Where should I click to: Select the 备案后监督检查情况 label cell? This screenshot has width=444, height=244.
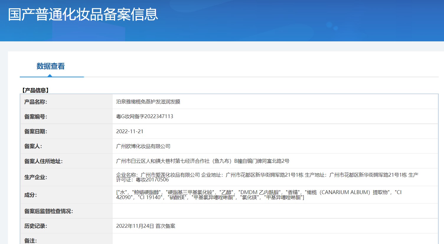(66, 211)
